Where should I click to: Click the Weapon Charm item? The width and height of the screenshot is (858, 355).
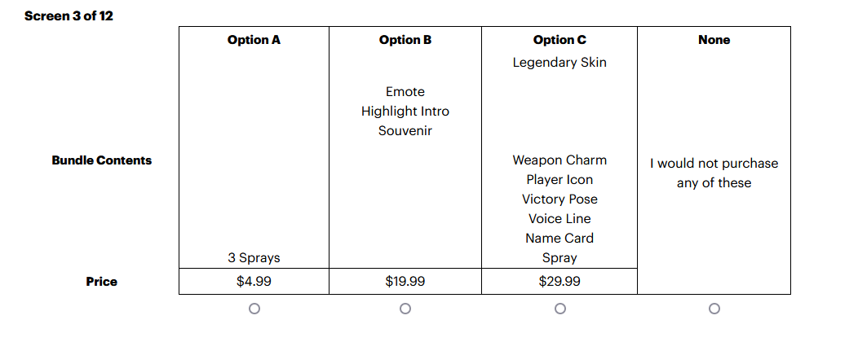559,160
